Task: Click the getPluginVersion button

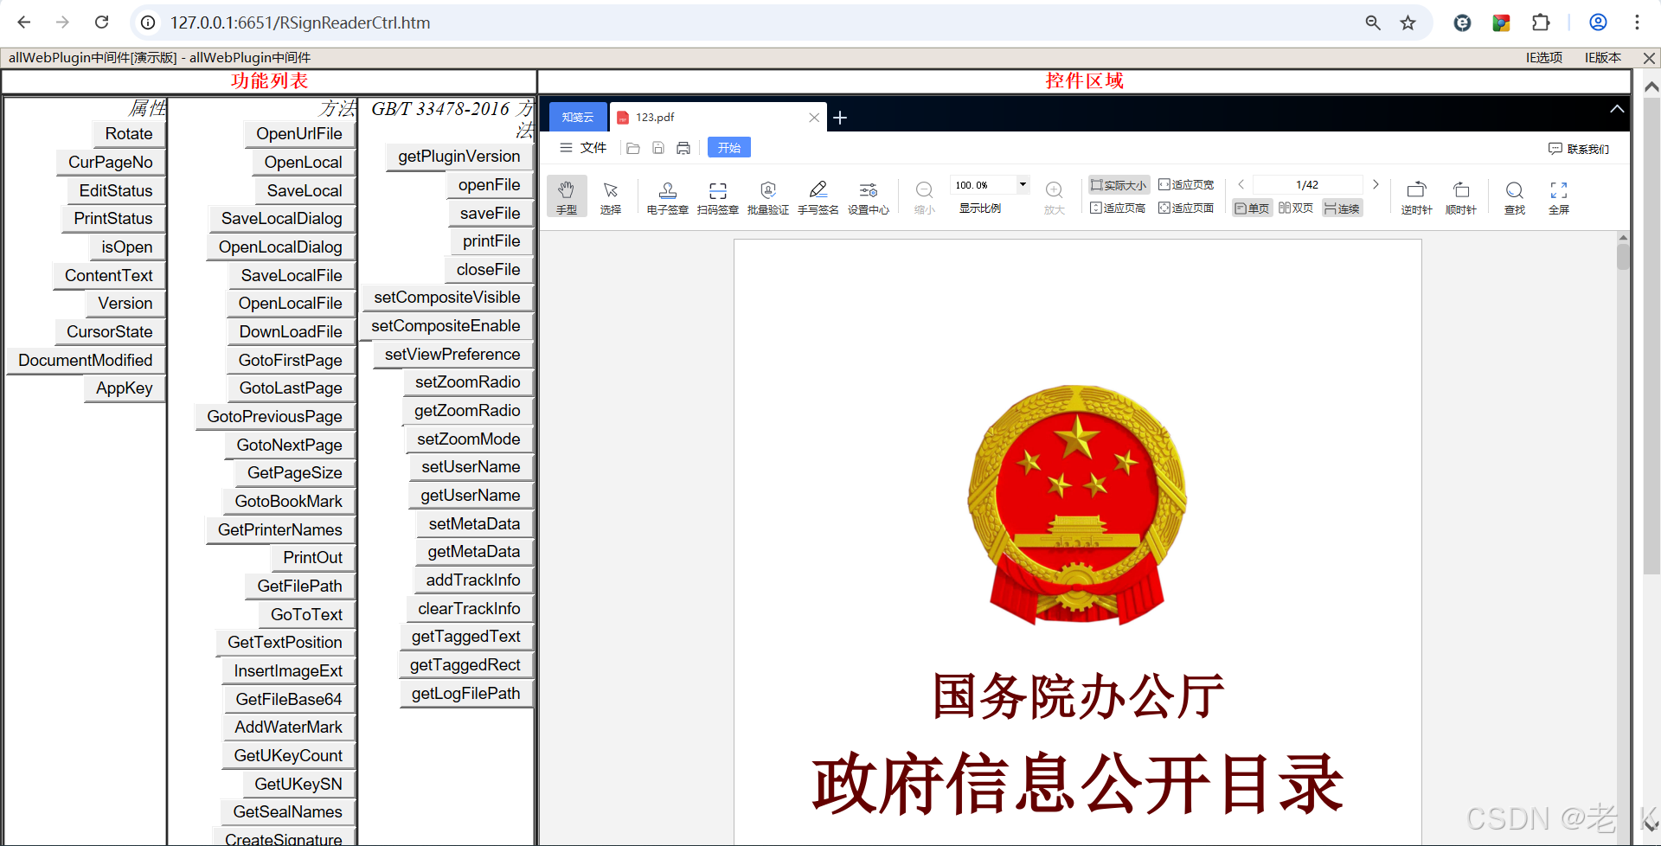Action: [459, 157]
